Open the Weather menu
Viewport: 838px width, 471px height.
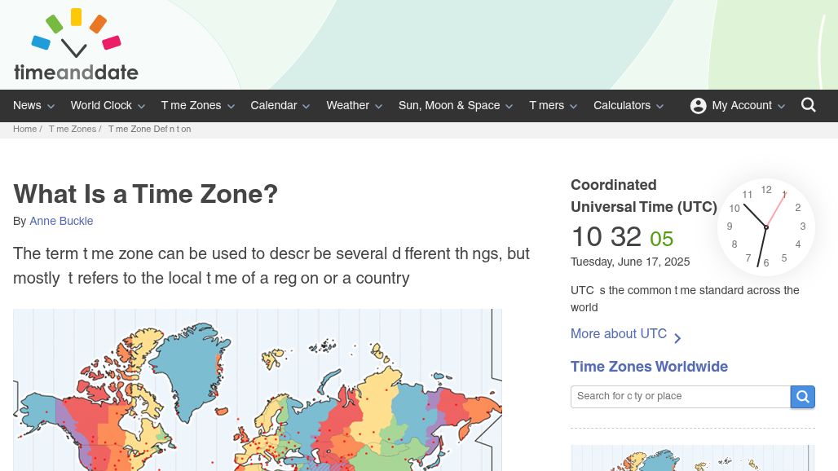[355, 106]
